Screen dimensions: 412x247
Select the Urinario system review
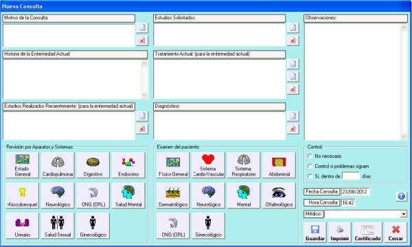click(23, 226)
